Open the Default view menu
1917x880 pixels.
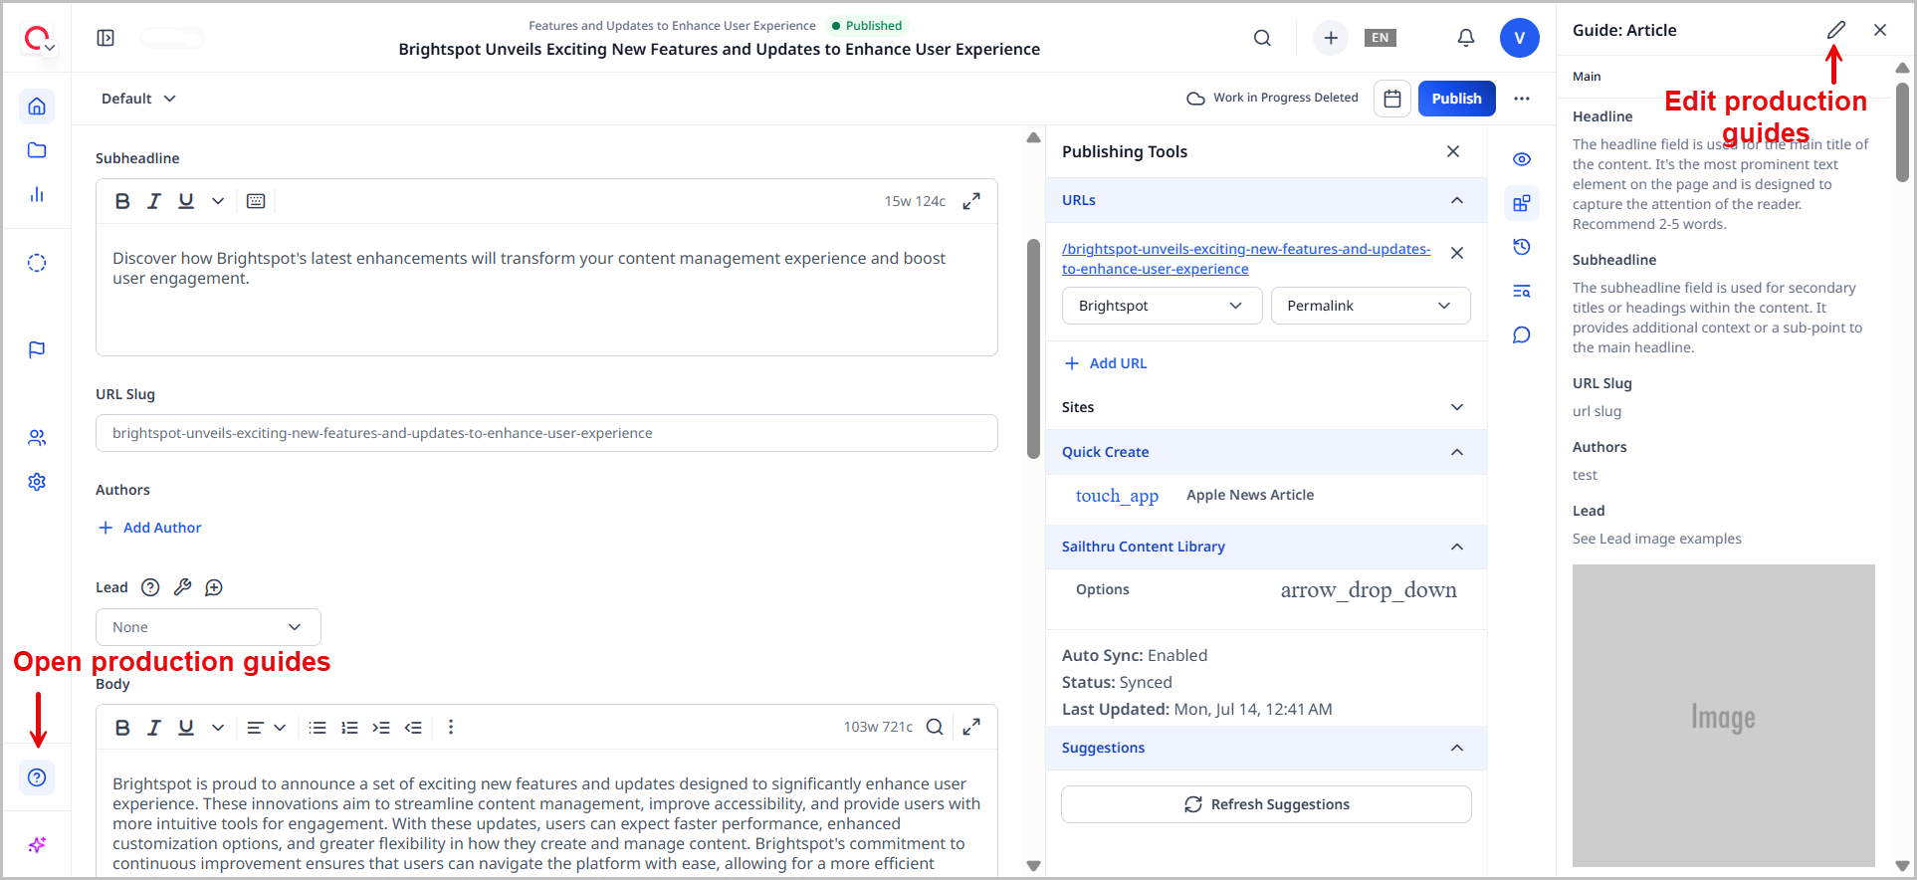(138, 99)
